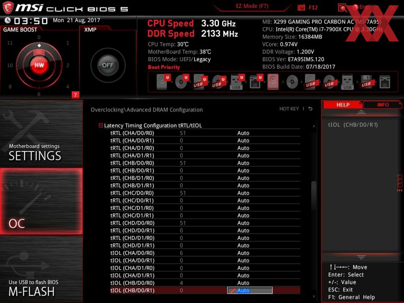
Task: Open the HELP tab
Action: [343, 105]
